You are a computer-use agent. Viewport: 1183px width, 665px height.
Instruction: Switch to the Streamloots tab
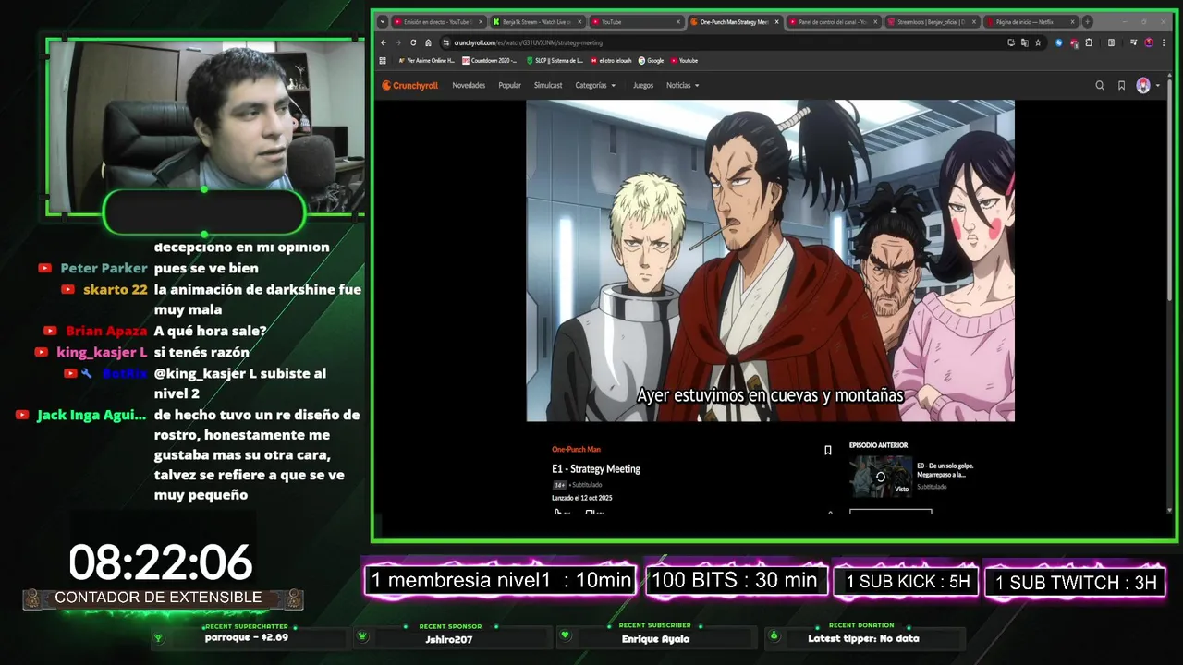pyautogui.click(x=932, y=21)
